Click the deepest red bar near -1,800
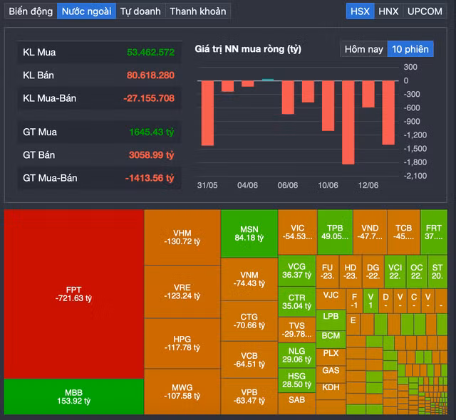The image size is (456, 420). pyautogui.click(x=348, y=122)
